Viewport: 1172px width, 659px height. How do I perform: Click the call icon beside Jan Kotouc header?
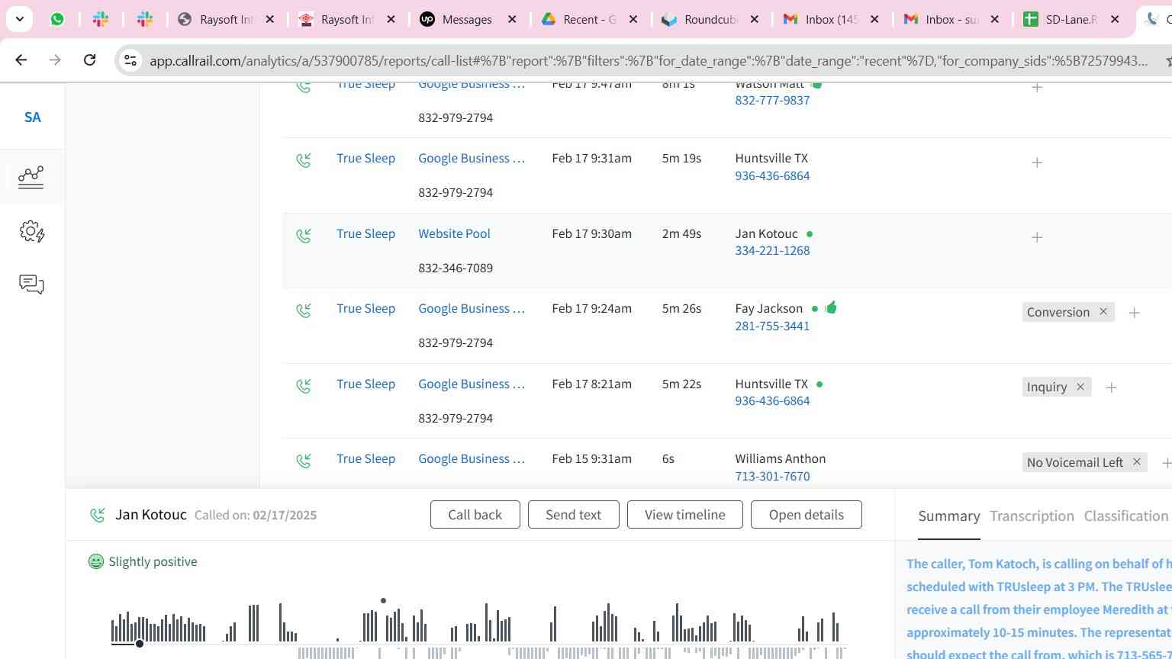coord(97,516)
